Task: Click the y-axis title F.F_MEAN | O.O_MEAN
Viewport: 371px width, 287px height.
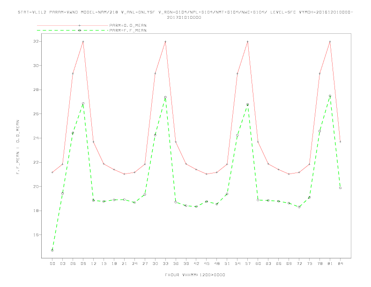Action: [18, 147]
